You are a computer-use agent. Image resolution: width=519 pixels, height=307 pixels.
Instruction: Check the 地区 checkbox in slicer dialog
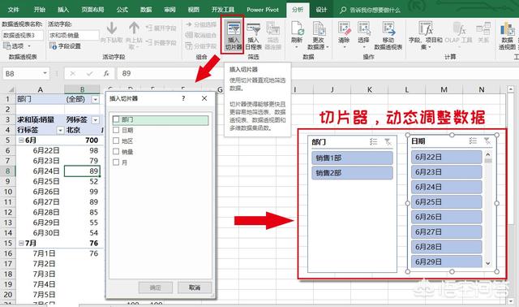coord(116,141)
